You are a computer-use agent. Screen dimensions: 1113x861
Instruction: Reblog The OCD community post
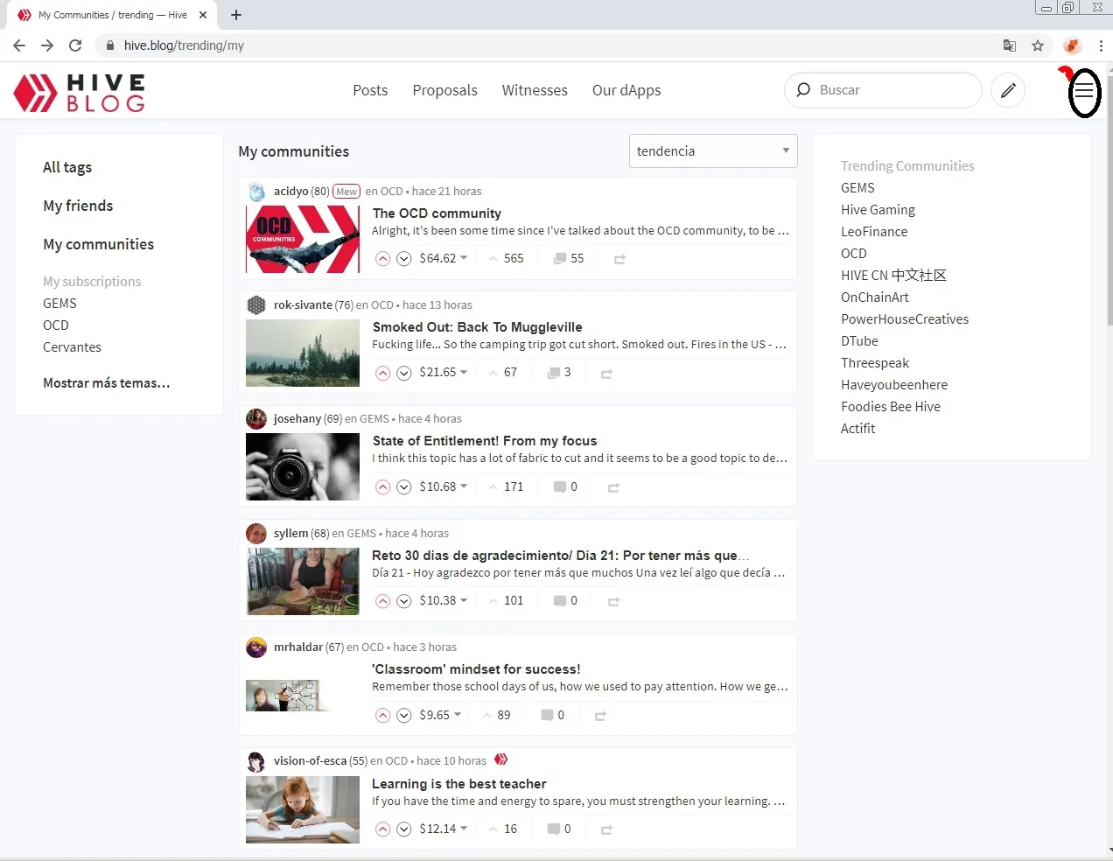click(619, 259)
